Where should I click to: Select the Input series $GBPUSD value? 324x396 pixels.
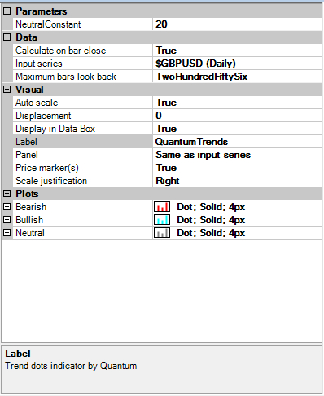point(238,64)
